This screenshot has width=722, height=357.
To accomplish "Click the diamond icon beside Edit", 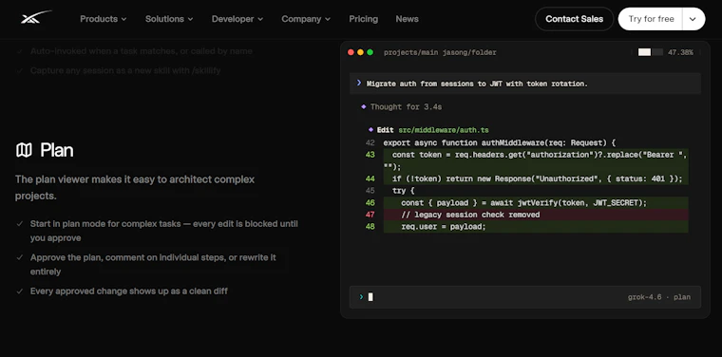I will [x=370, y=130].
